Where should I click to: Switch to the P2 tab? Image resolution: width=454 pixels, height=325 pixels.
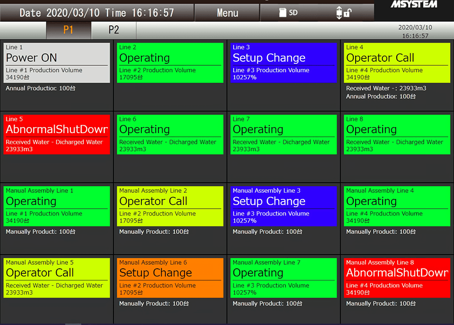click(113, 30)
